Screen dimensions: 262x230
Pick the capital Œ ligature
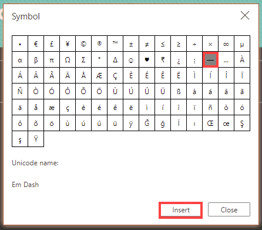pyautogui.click(x=210, y=123)
